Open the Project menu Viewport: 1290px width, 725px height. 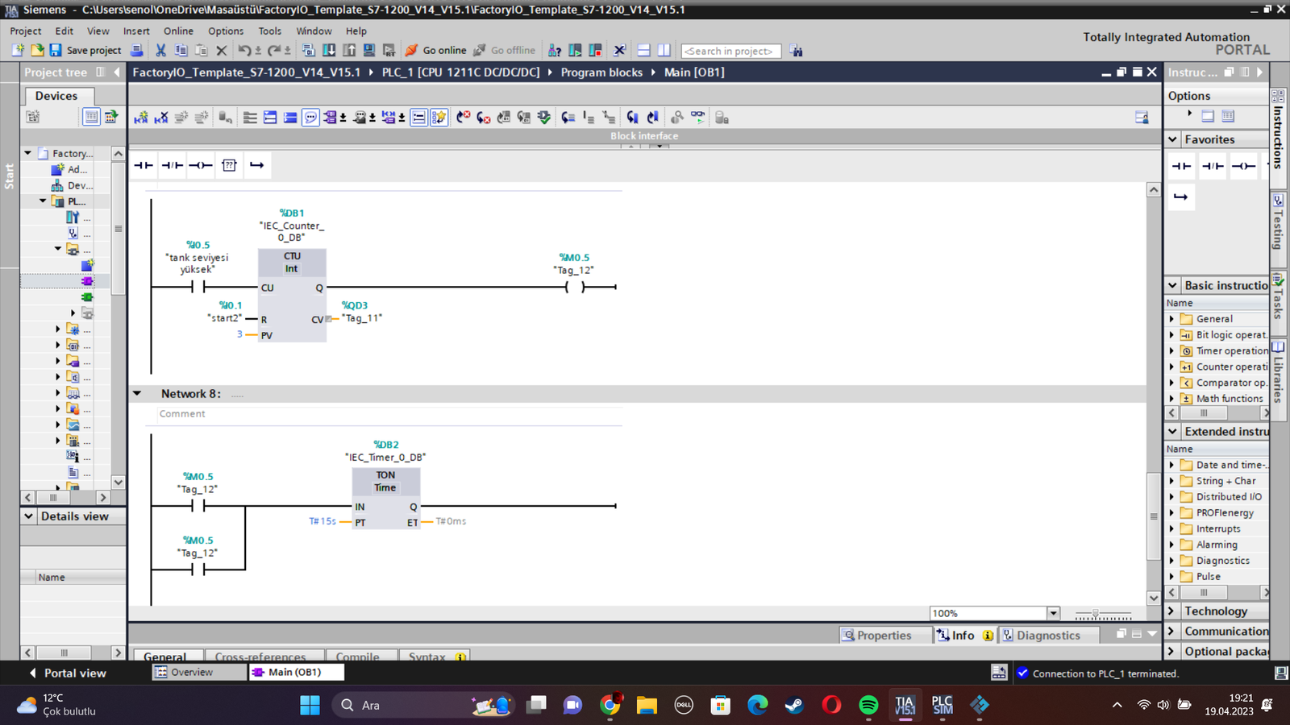pos(26,31)
